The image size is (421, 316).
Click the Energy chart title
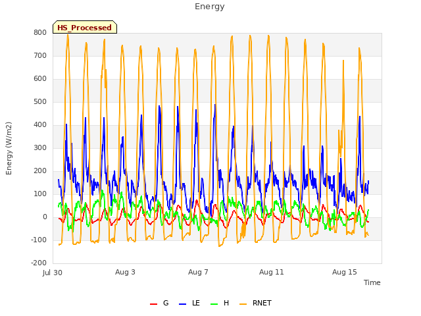(210, 7)
